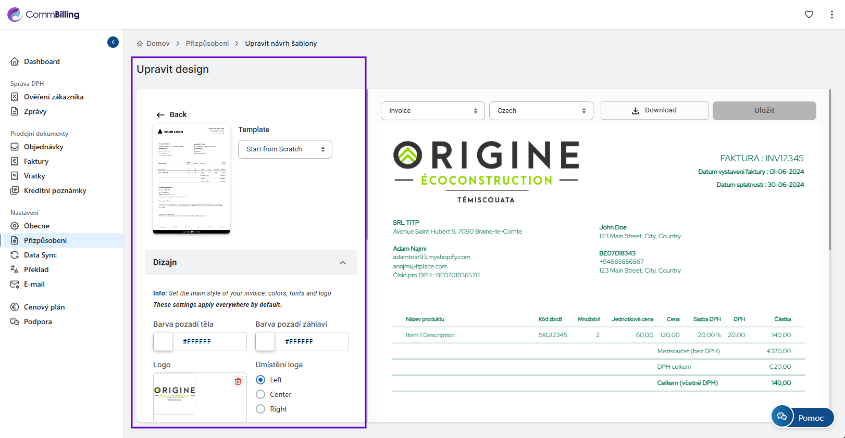This screenshot has width=845, height=438.
Task: Open the three-dot options menu
Action: [x=831, y=15]
